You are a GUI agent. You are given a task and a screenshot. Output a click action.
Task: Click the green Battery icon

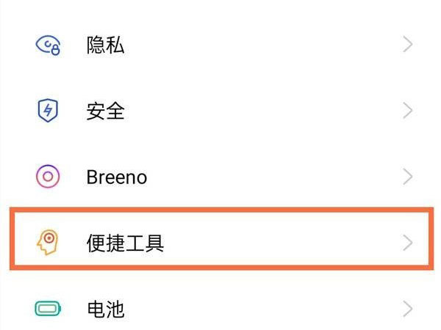48,309
